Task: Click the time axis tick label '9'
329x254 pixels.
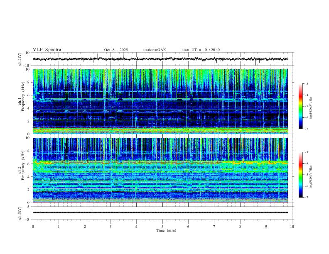Action: (266, 227)
